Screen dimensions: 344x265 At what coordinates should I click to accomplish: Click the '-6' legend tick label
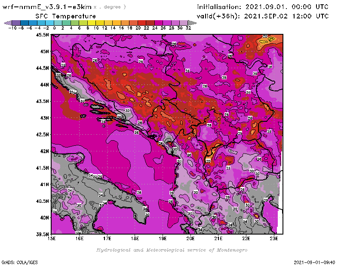pyautogui.click(x=29, y=28)
